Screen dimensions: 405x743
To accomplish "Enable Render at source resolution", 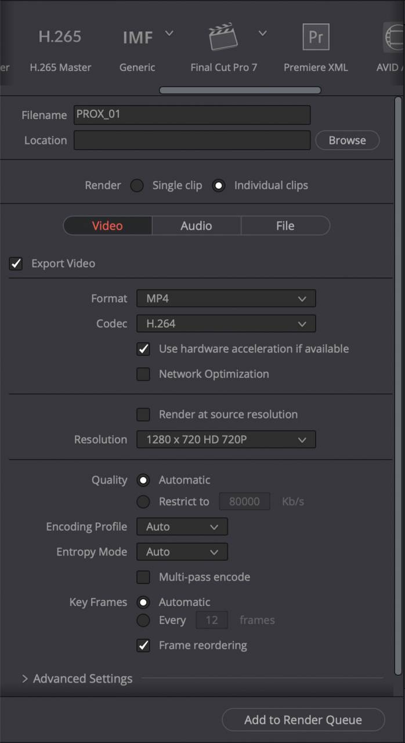I will click(143, 414).
